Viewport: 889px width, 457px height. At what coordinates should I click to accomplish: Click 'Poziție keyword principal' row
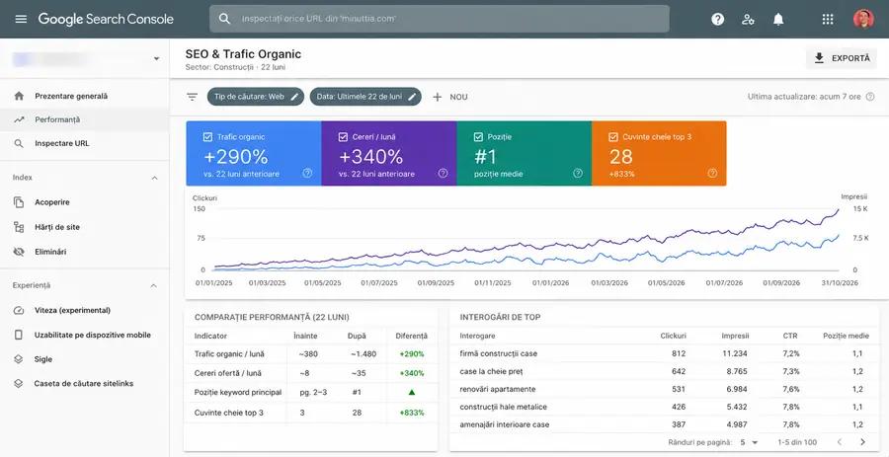(x=311, y=392)
